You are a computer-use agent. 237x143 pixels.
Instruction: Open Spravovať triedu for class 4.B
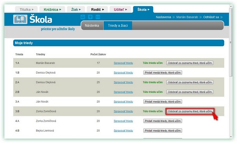click(123, 131)
